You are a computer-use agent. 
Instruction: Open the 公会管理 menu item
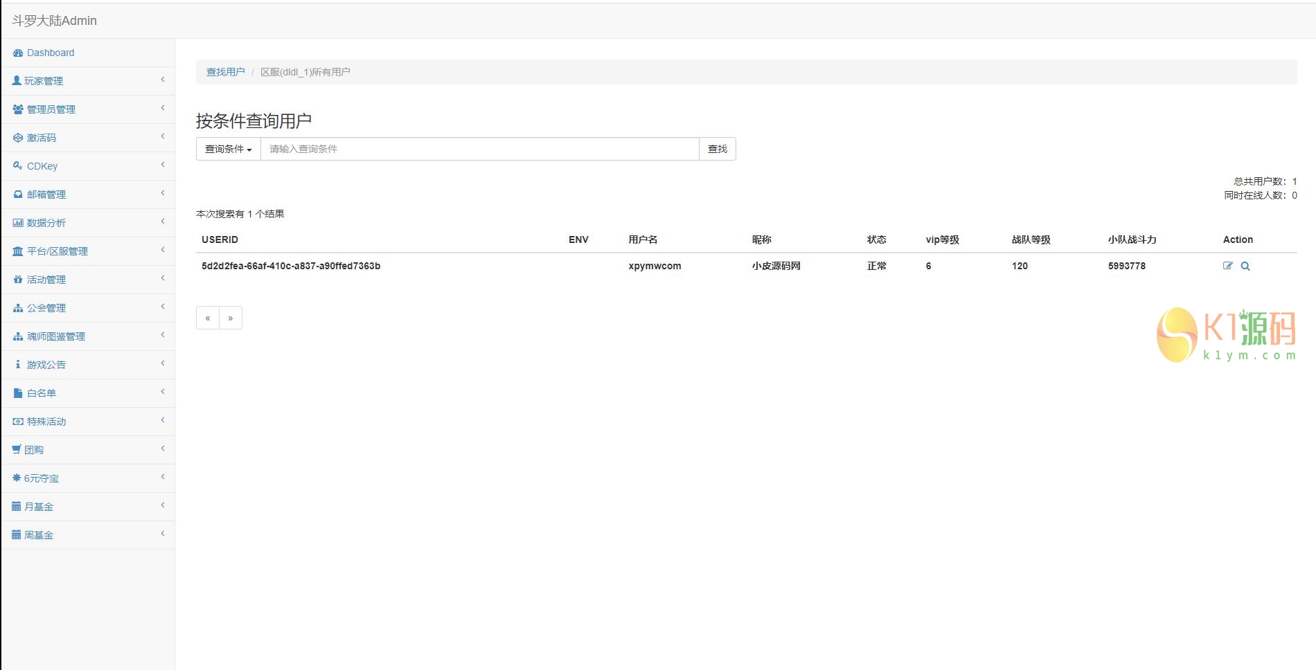[x=88, y=308]
